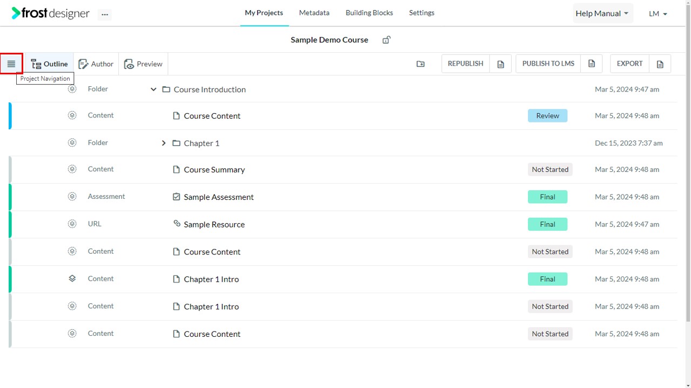Viewport: 691px width, 388px height.
Task: Open the Help Manual dropdown
Action: 602,13
